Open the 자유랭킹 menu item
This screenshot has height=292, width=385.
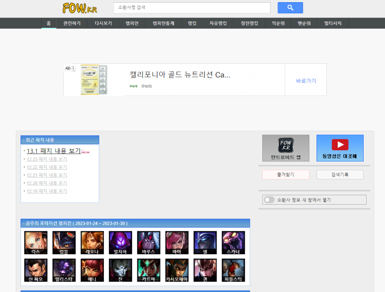[218, 23]
